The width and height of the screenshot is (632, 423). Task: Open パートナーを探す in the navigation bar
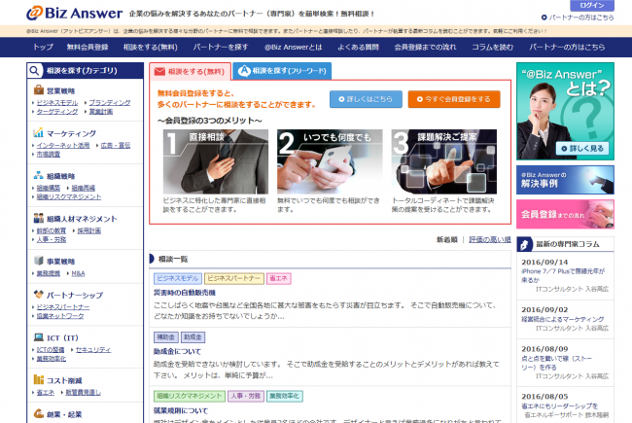click(x=221, y=48)
